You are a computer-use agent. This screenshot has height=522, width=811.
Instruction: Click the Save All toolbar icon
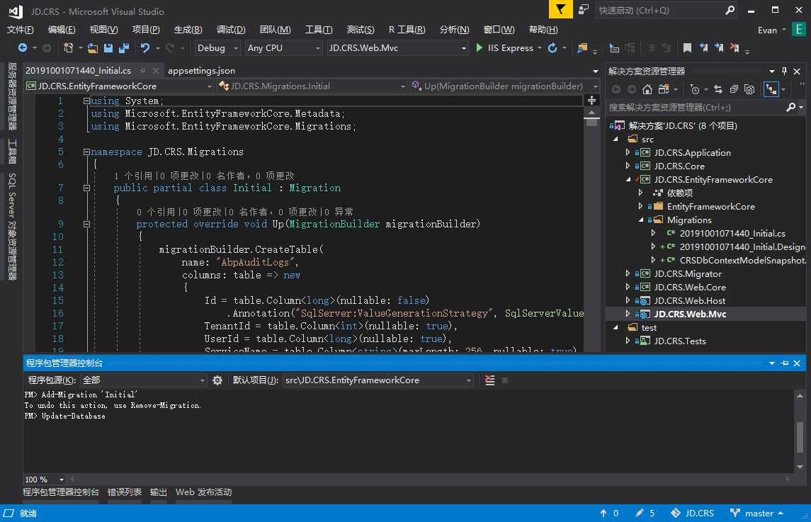tap(124, 47)
